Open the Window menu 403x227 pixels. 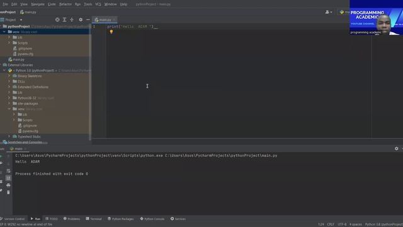(x=110, y=4)
